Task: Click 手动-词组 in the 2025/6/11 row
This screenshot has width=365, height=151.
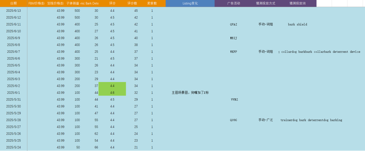Action: (266, 24)
